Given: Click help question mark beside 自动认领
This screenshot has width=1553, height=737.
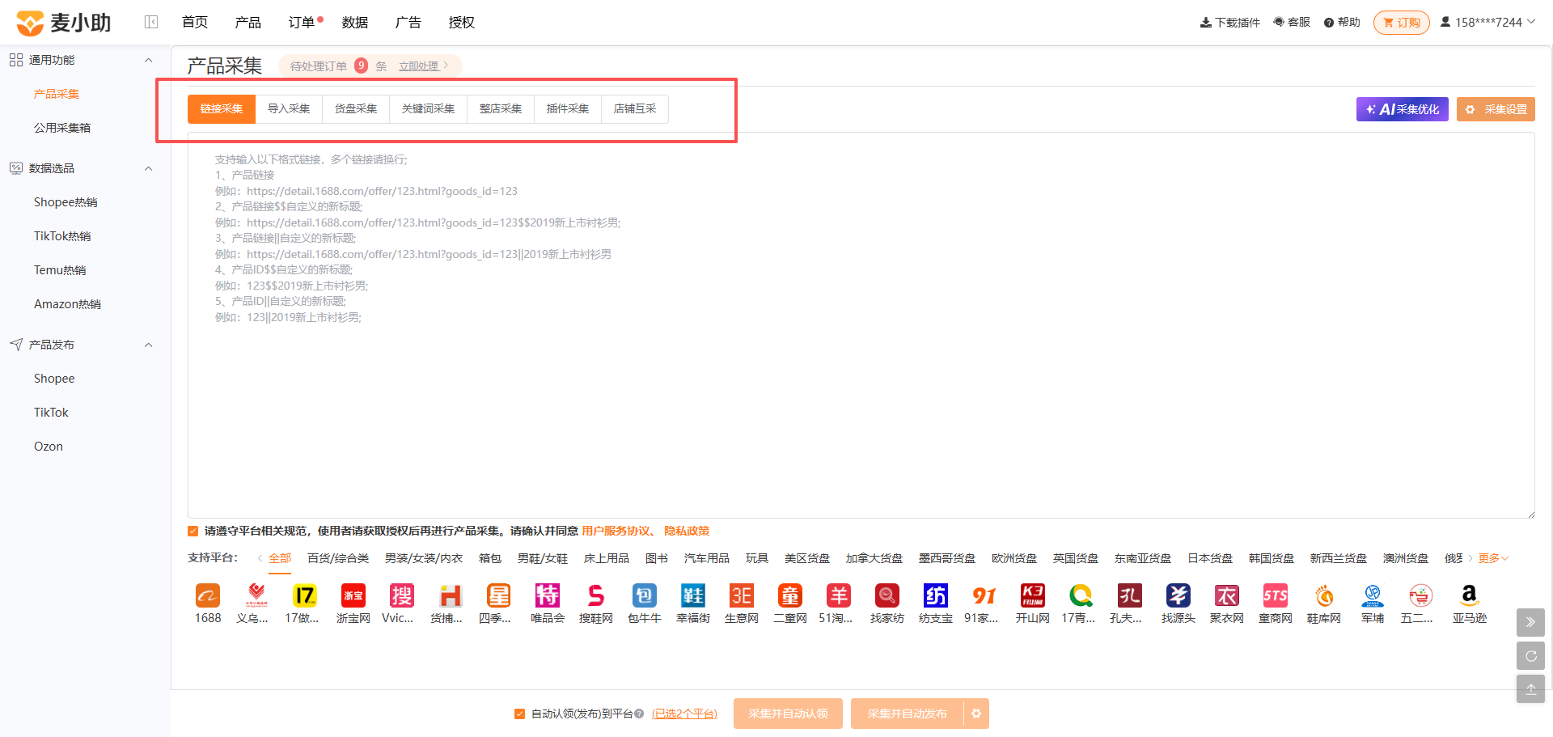Looking at the screenshot, I should click(639, 714).
